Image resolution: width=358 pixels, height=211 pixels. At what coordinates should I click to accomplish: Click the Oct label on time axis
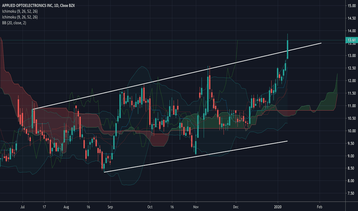(150, 207)
